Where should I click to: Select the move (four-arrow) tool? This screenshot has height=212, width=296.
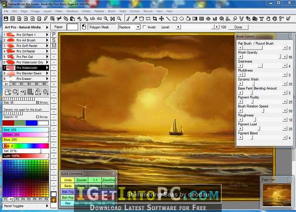(x=161, y=19)
